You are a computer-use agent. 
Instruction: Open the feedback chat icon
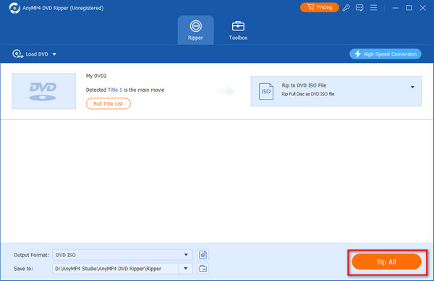point(359,8)
